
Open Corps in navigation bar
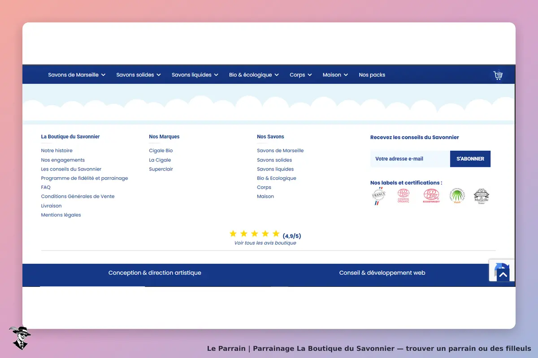297,75
